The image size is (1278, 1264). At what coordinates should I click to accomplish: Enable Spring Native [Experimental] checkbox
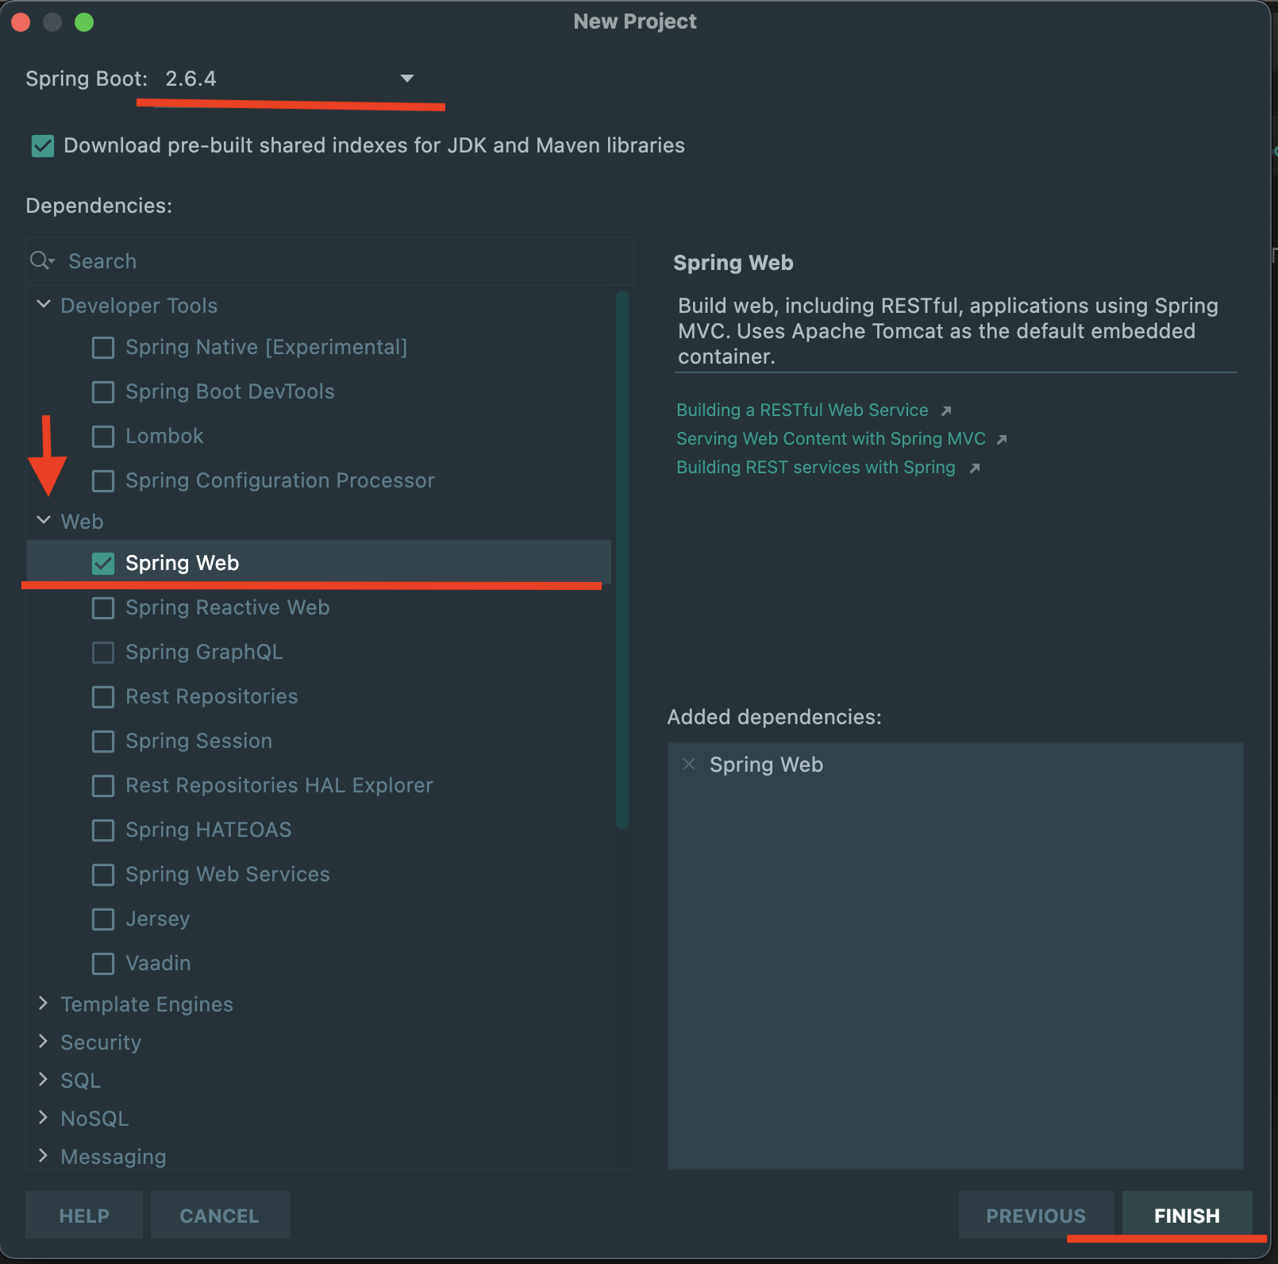click(x=103, y=348)
